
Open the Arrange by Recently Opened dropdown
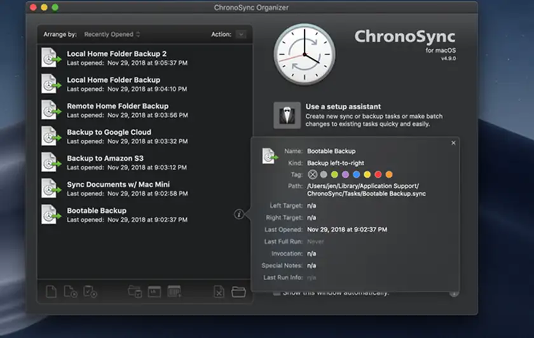[112, 34]
